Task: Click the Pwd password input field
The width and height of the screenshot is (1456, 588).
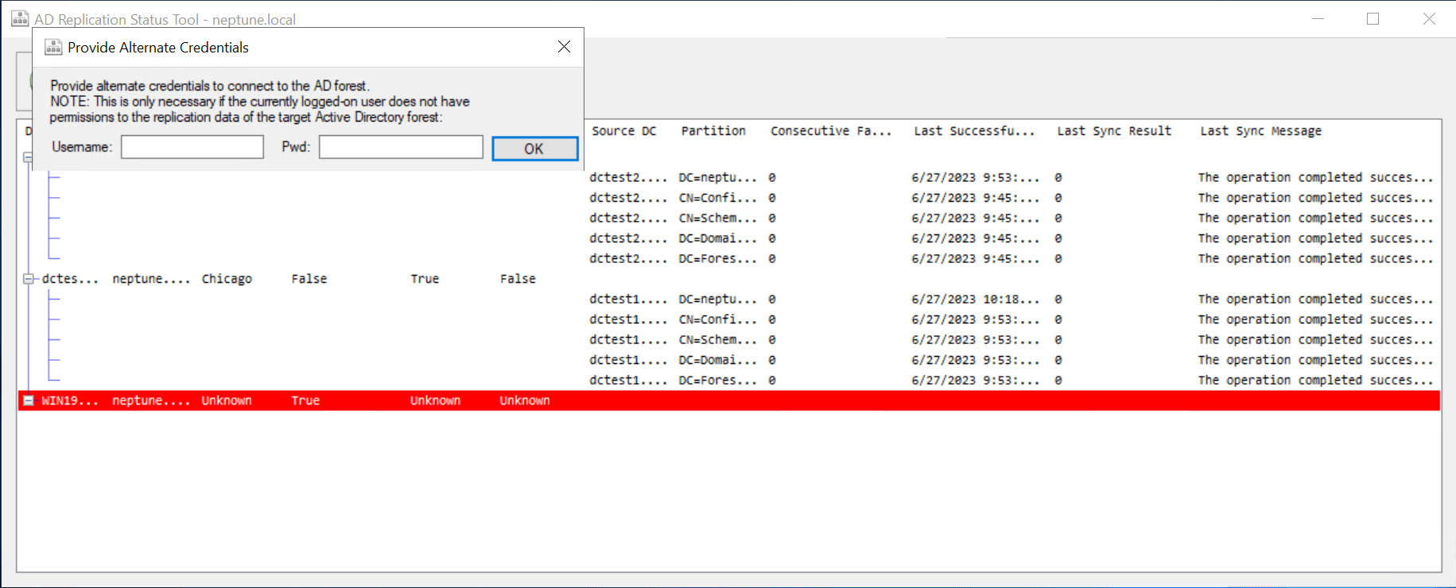Action: 401,147
